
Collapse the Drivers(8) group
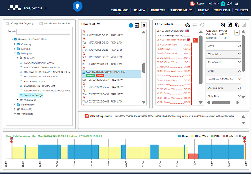click(18, 58)
